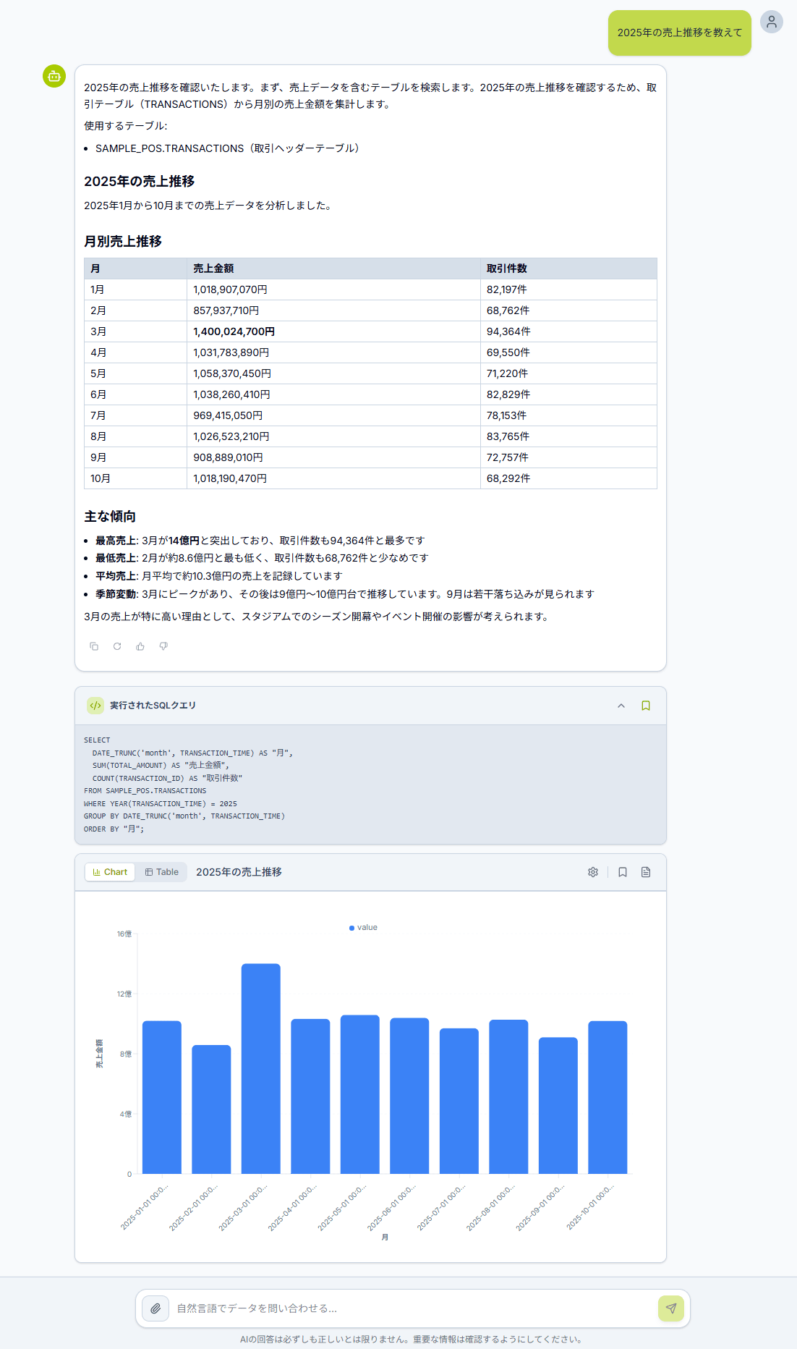Click the '月別売上推移' heading

(123, 242)
